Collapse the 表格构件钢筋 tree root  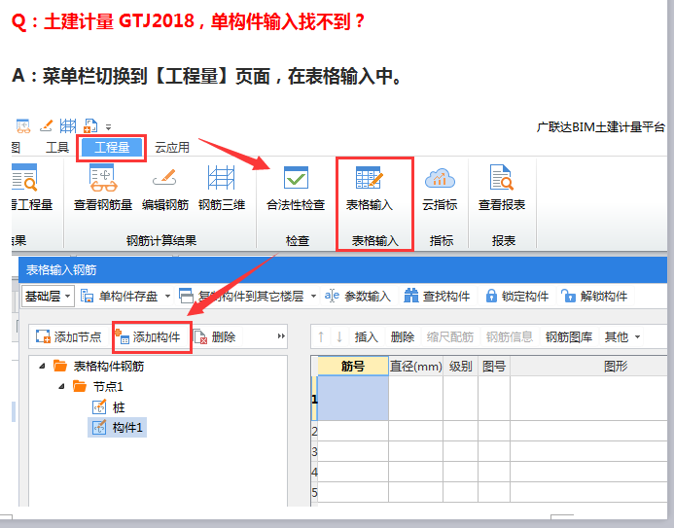click(42, 366)
